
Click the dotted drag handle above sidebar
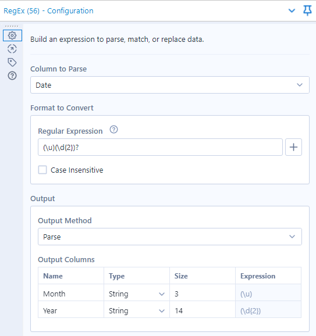(x=12, y=26)
